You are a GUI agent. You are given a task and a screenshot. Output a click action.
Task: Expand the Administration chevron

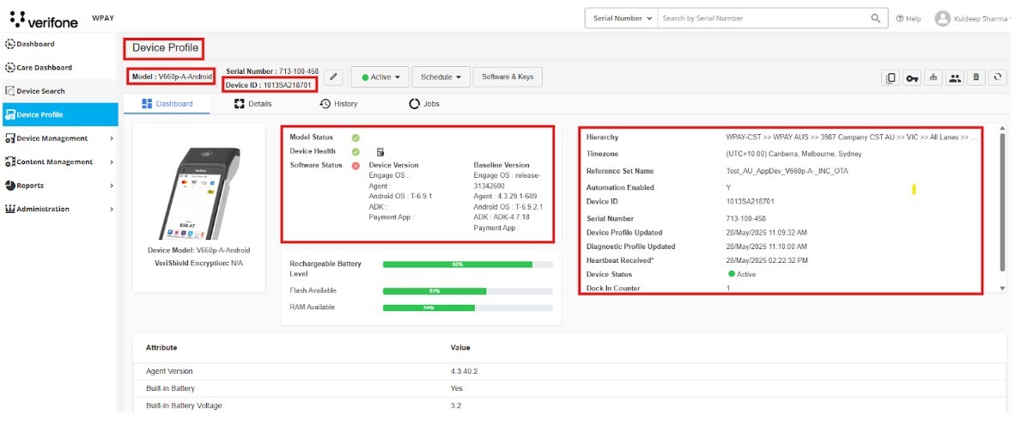[112, 209]
